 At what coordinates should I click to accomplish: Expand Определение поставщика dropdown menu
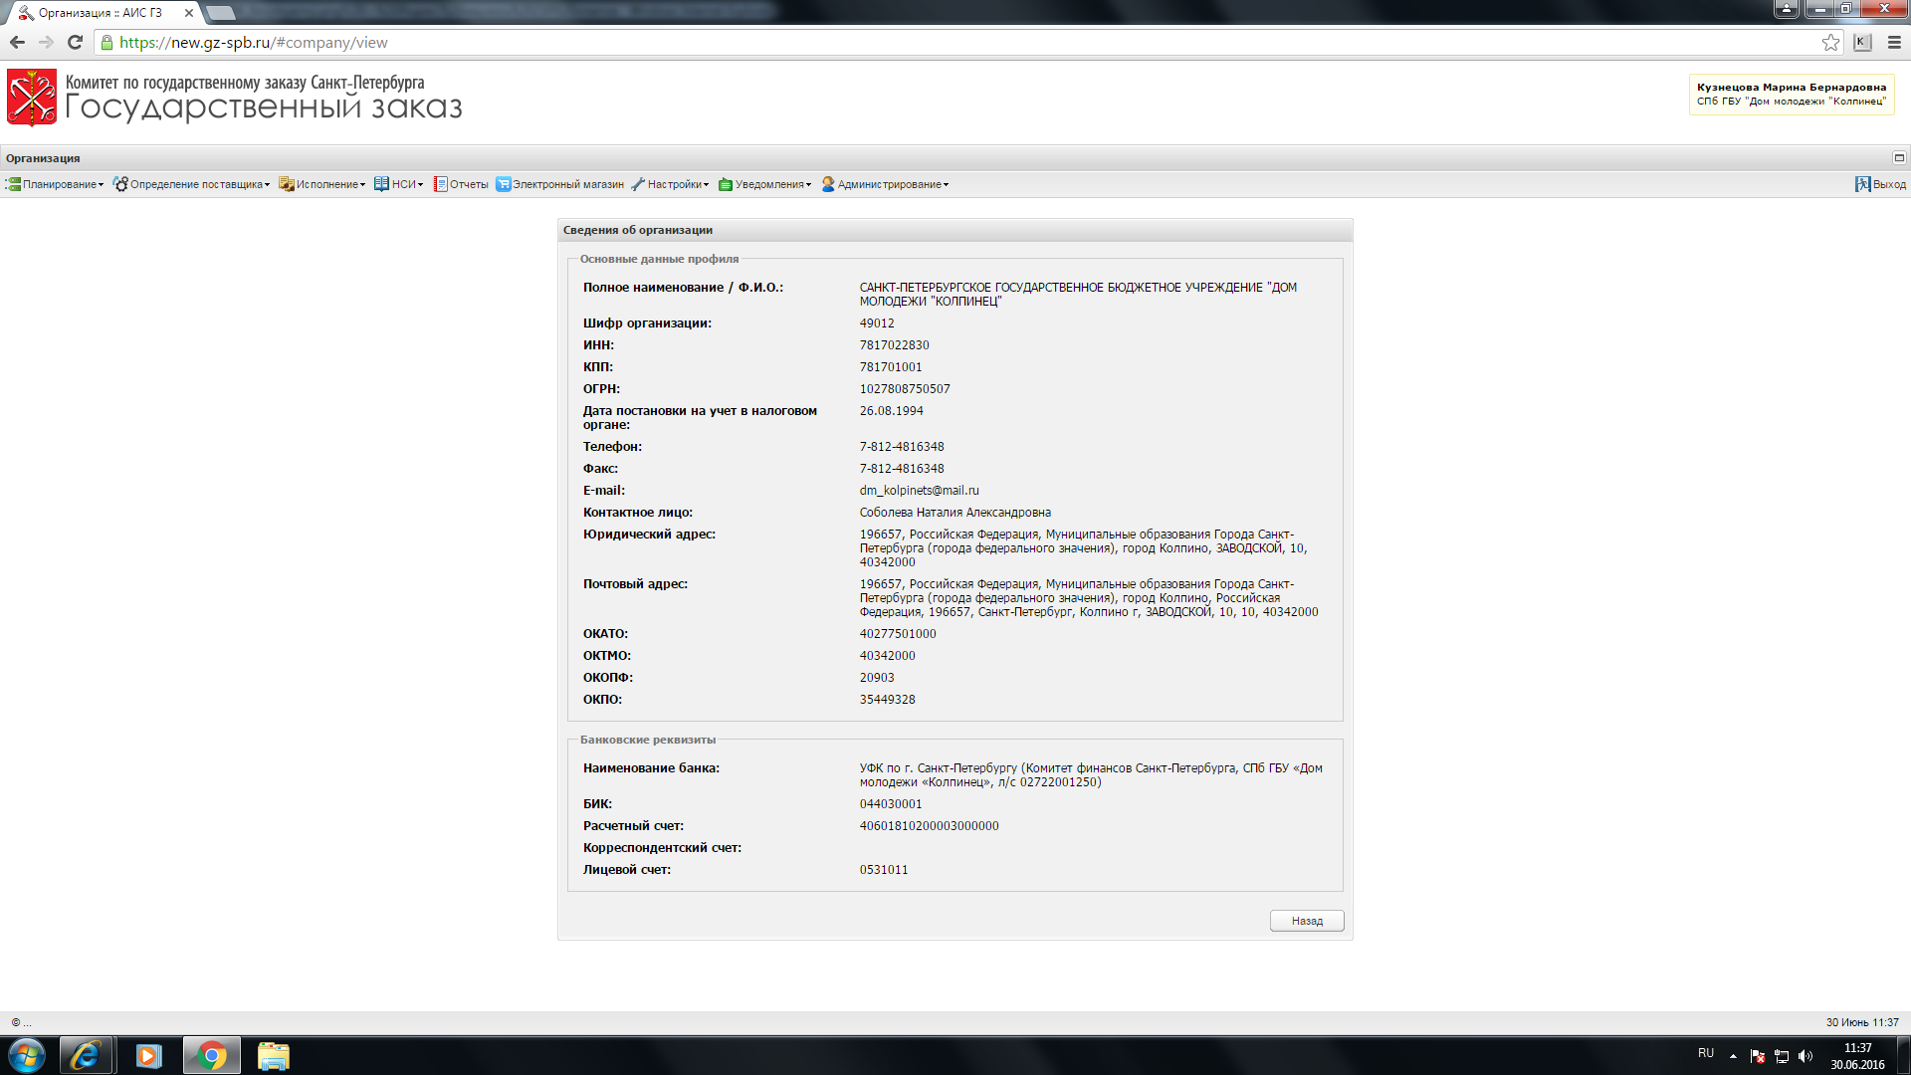pyautogui.click(x=196, y=184)
